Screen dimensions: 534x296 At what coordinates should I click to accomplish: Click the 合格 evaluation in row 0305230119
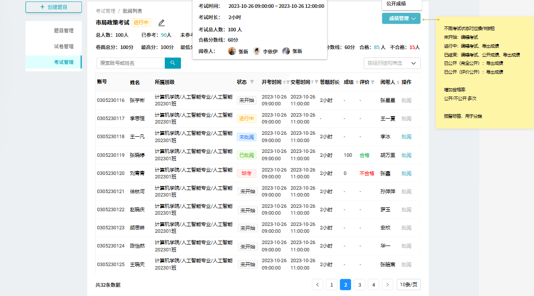click(364, 155)
